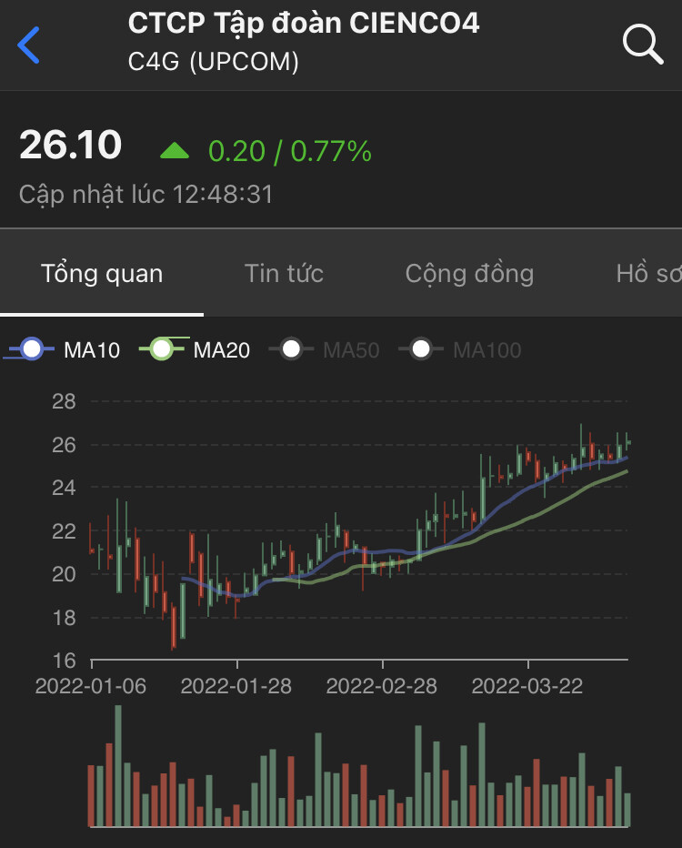
Task: Tap the current price 26.10
Action: 71,146
